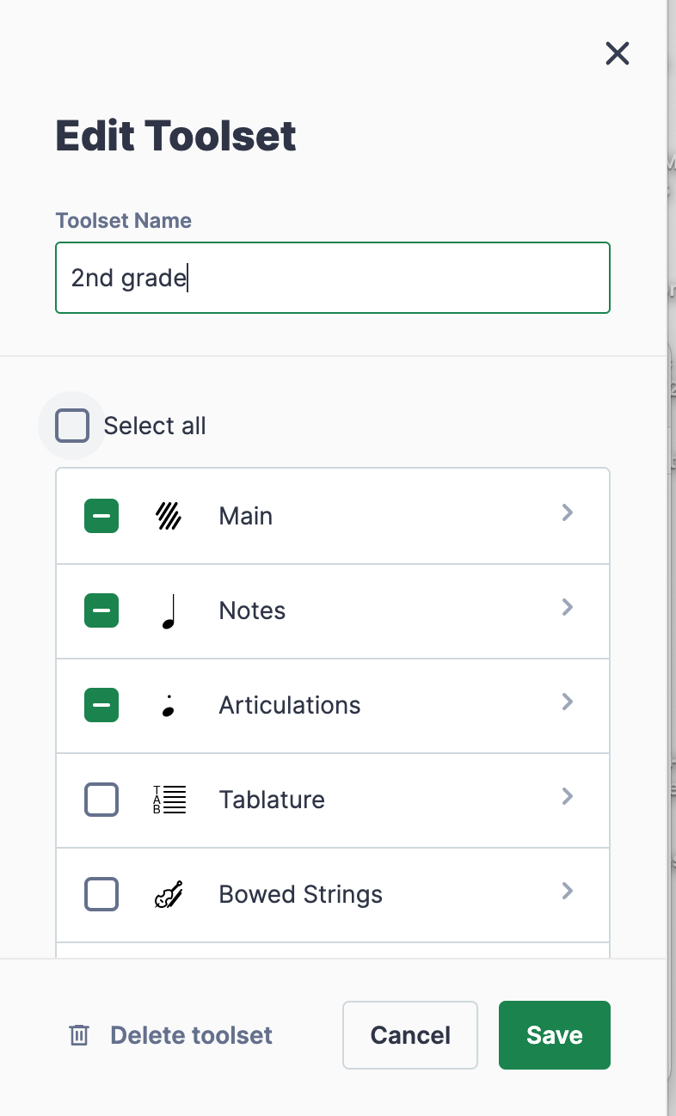Viewport: 676px width, 1116px height.
Task: Expand the Tablature category chevron
Action: tap(567, 797)
